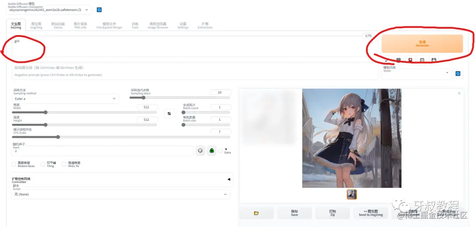
Task: Enable Tiling checkbox
Action: [43, 164]
